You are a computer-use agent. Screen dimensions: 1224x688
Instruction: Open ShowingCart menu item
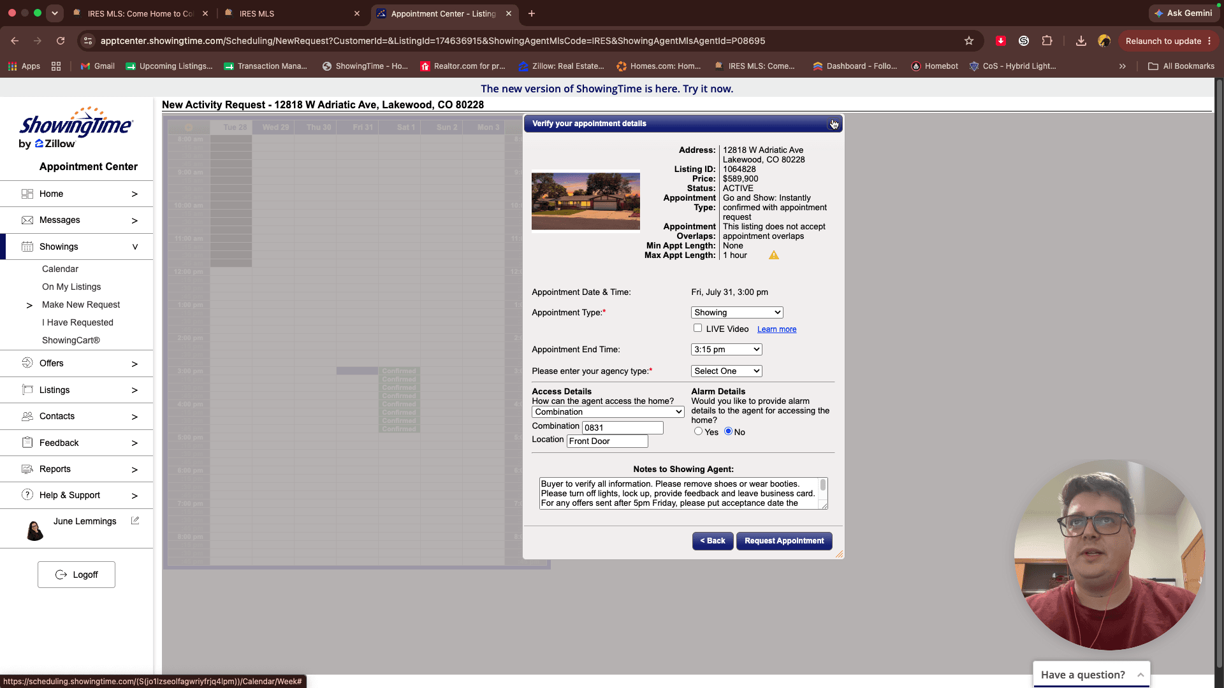(71, 340)
